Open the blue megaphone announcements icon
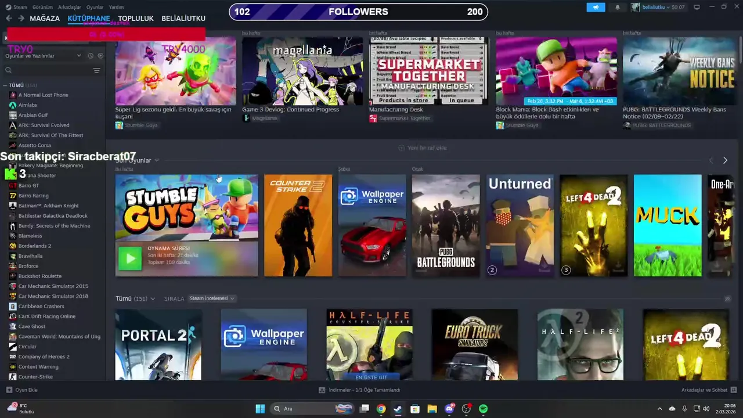Screen dimensions: 743x418 pos(596,7)
